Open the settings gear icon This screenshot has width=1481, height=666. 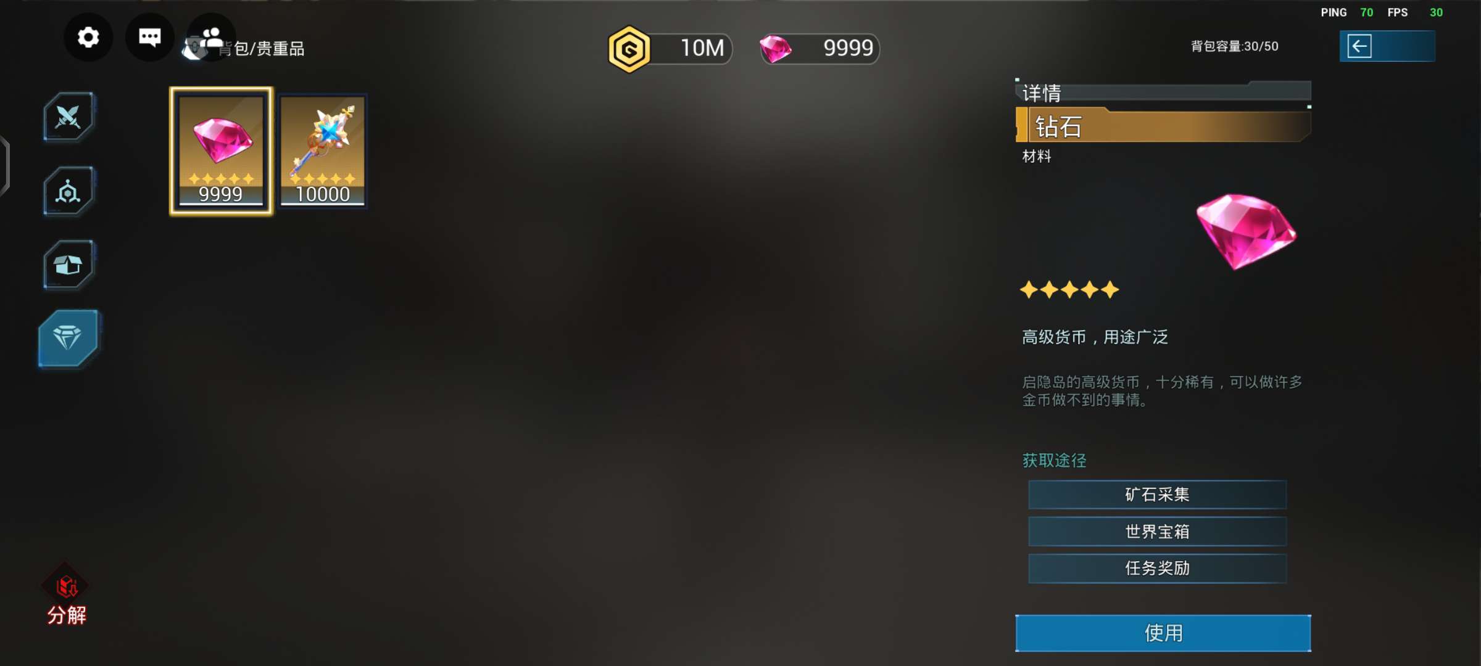88,37
